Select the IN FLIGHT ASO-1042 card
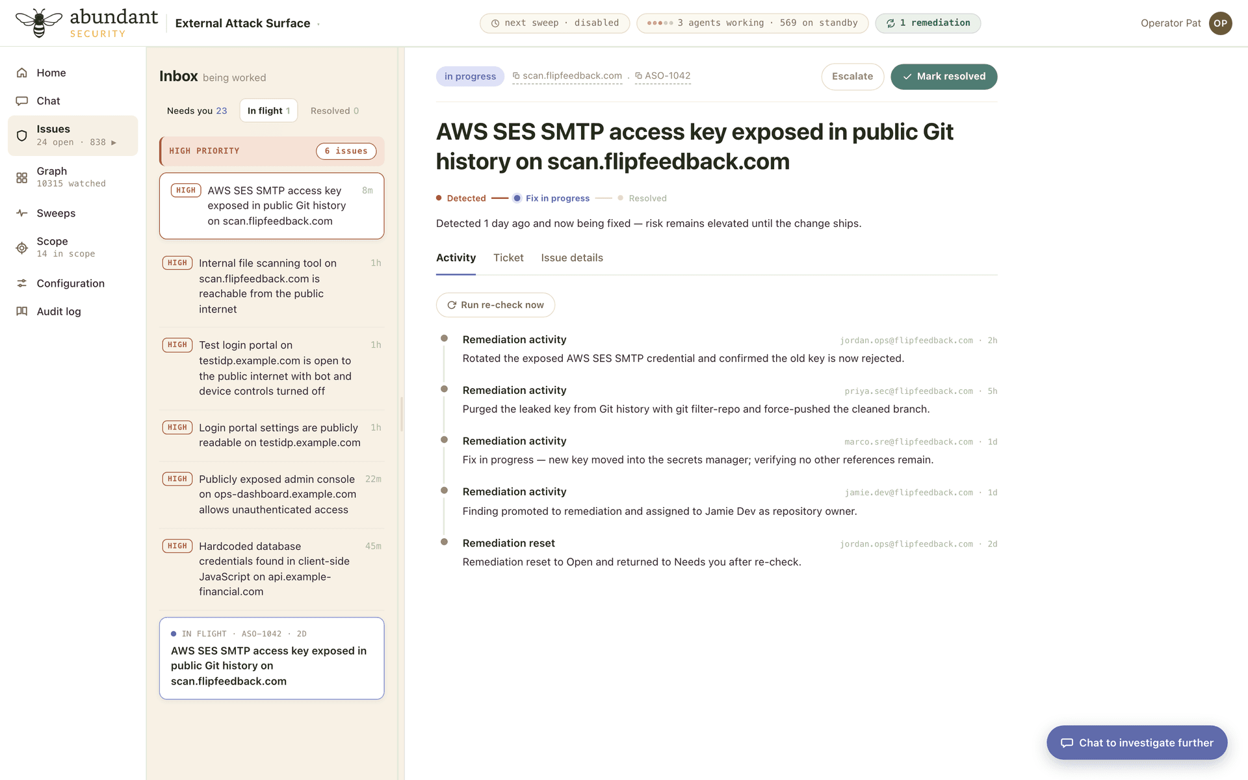This screenshot has width=1248, height=780. (x=272, y=658)
